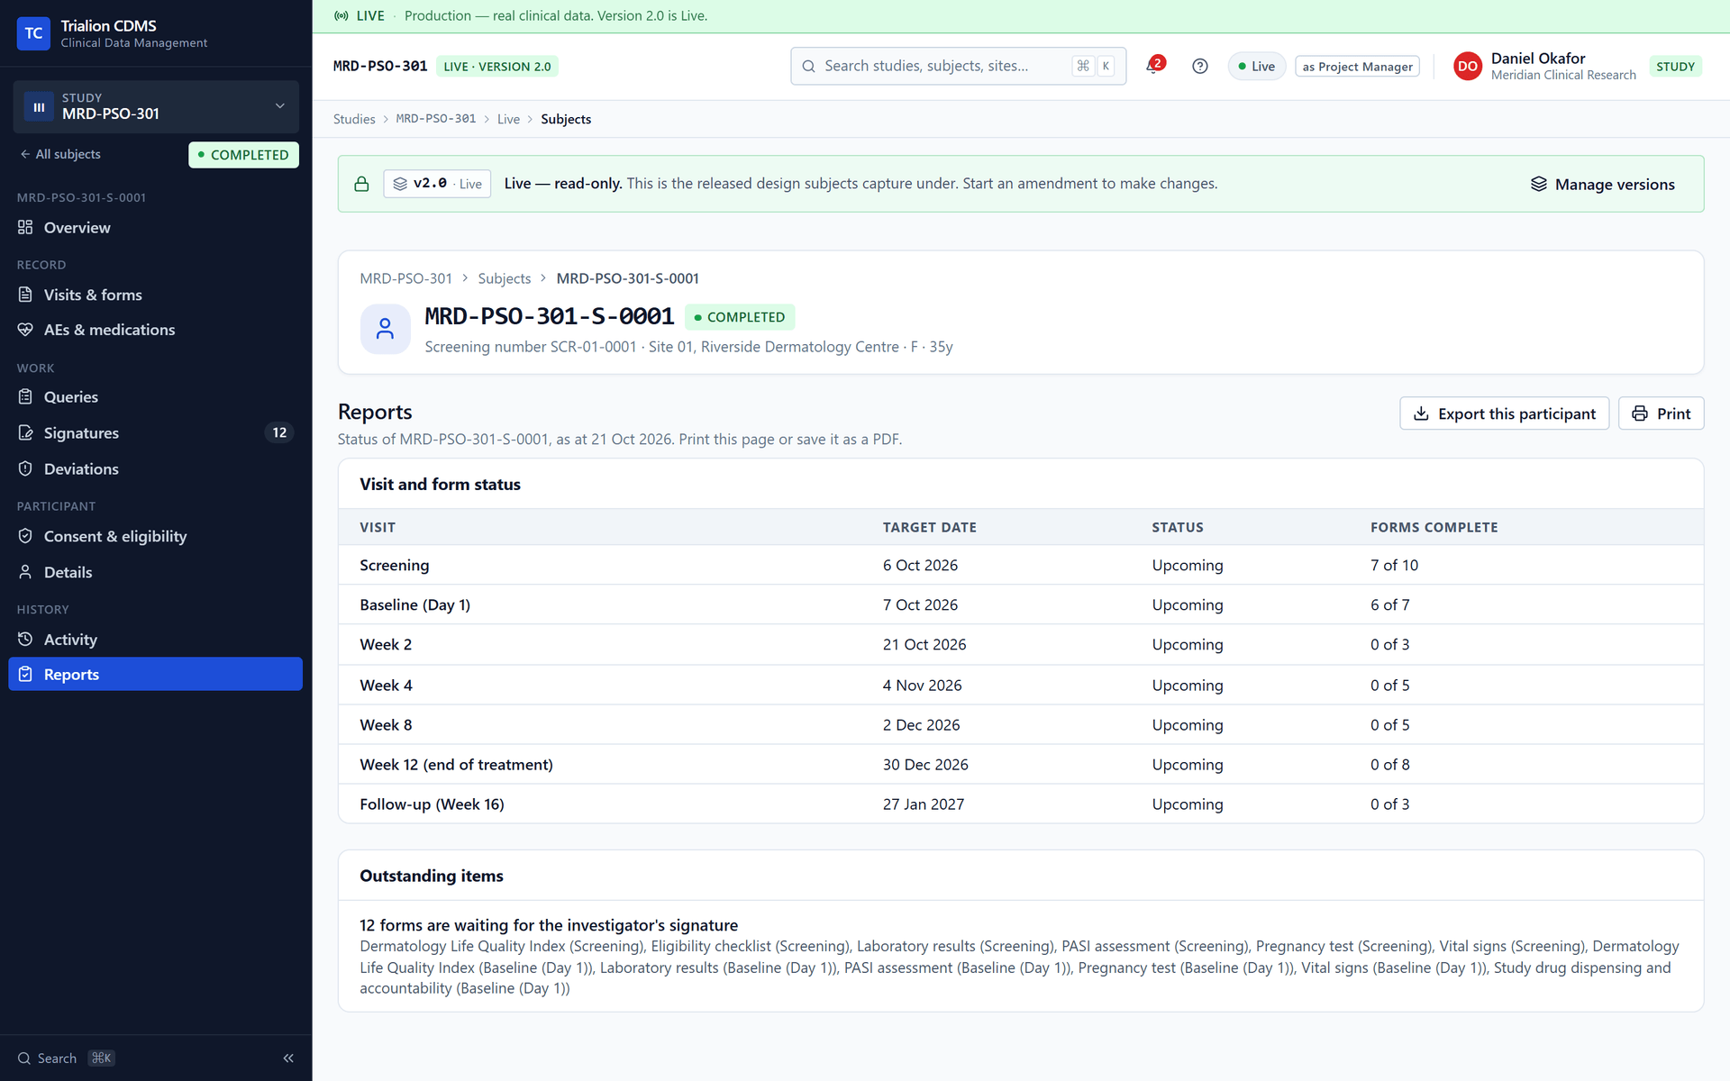Open Queries in the sidebar
1730x1081 pixels.
pos(156,397)
